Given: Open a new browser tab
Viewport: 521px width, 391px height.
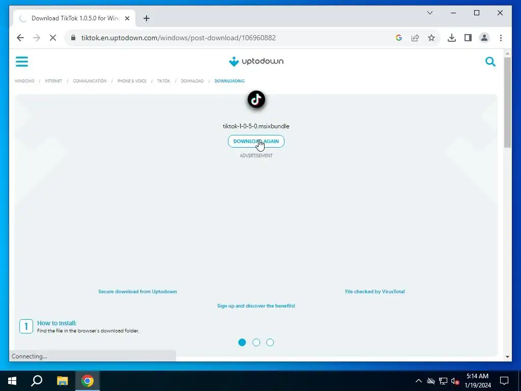Looking at the screenshot, I should 147,18.
